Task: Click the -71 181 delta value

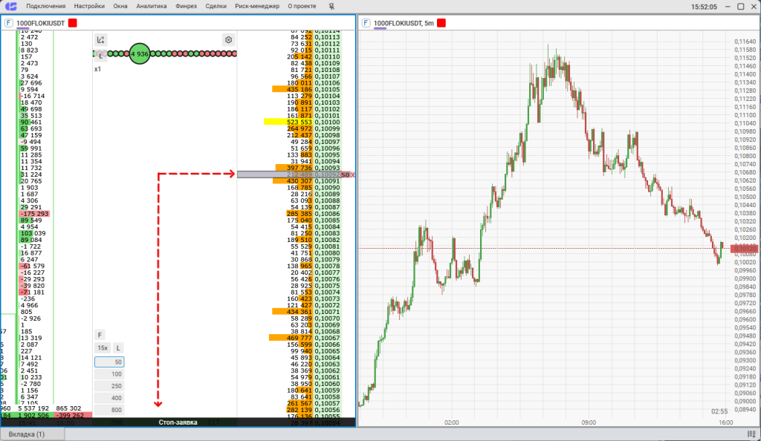Action: click(33, 293)
